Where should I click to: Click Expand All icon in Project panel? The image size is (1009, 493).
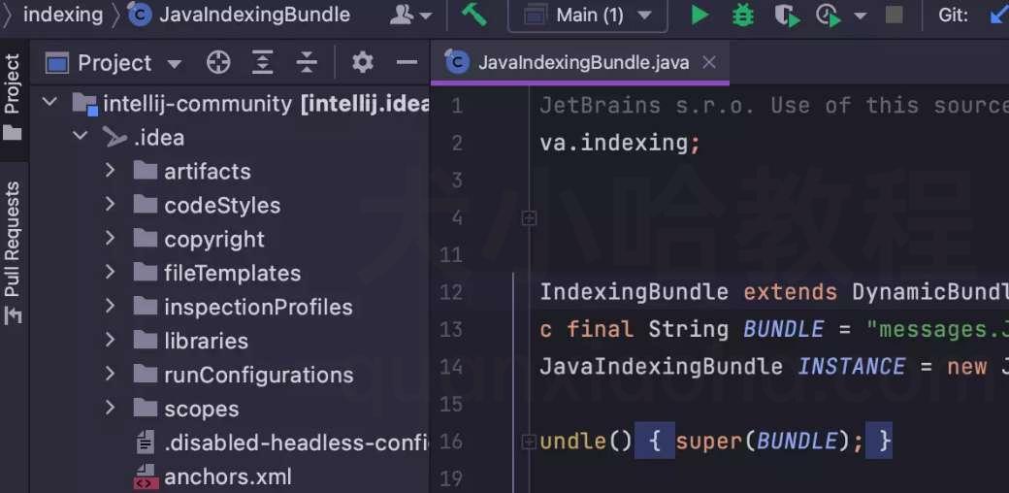click(263, 63)
